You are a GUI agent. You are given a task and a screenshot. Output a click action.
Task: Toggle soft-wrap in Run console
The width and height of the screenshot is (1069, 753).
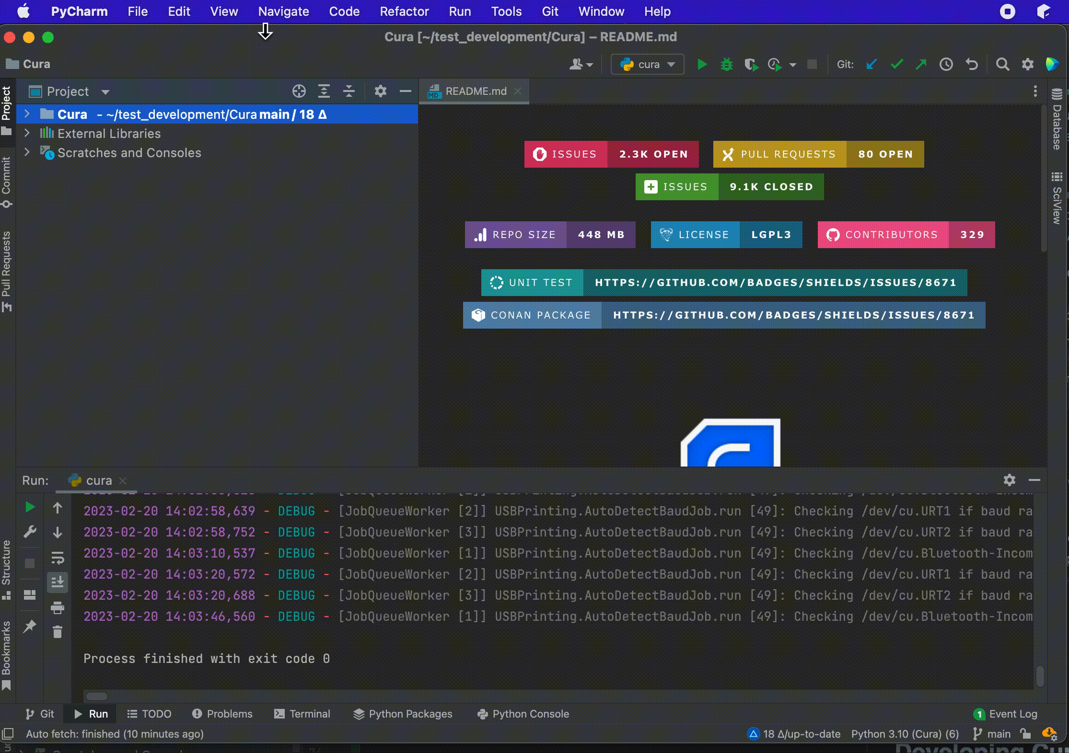(58, 558)
